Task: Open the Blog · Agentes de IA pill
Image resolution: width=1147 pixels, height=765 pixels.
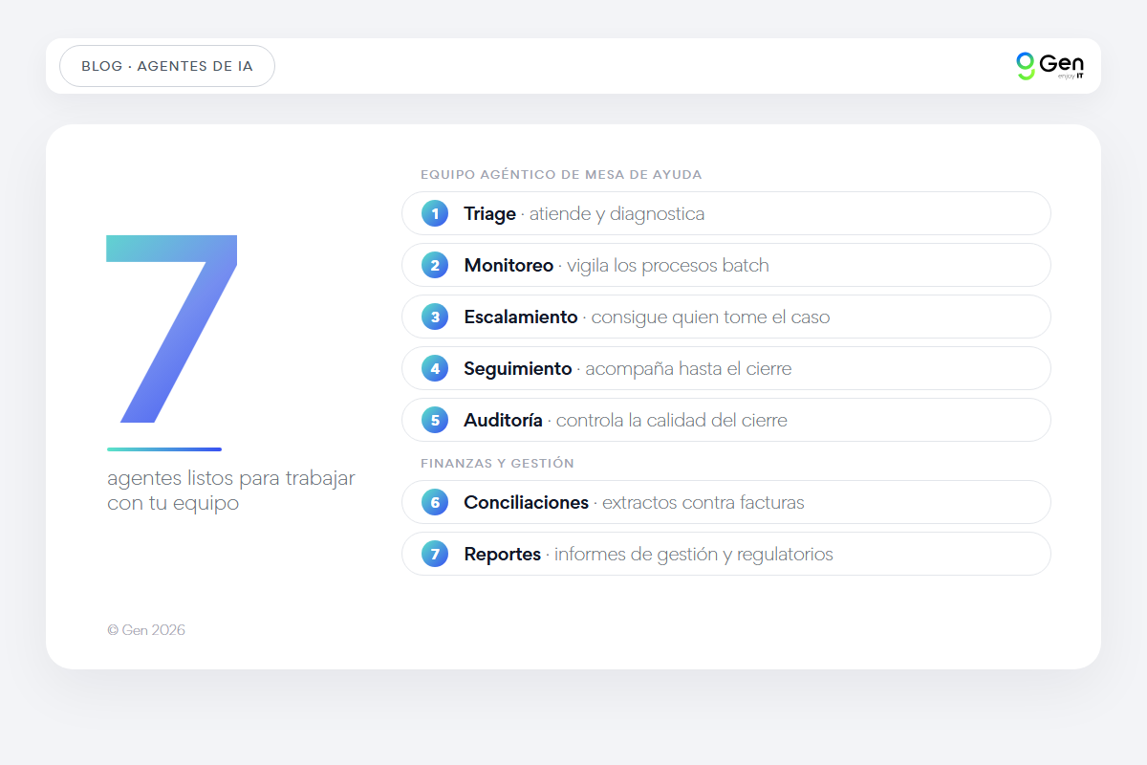Action: (x=167, y=66)
